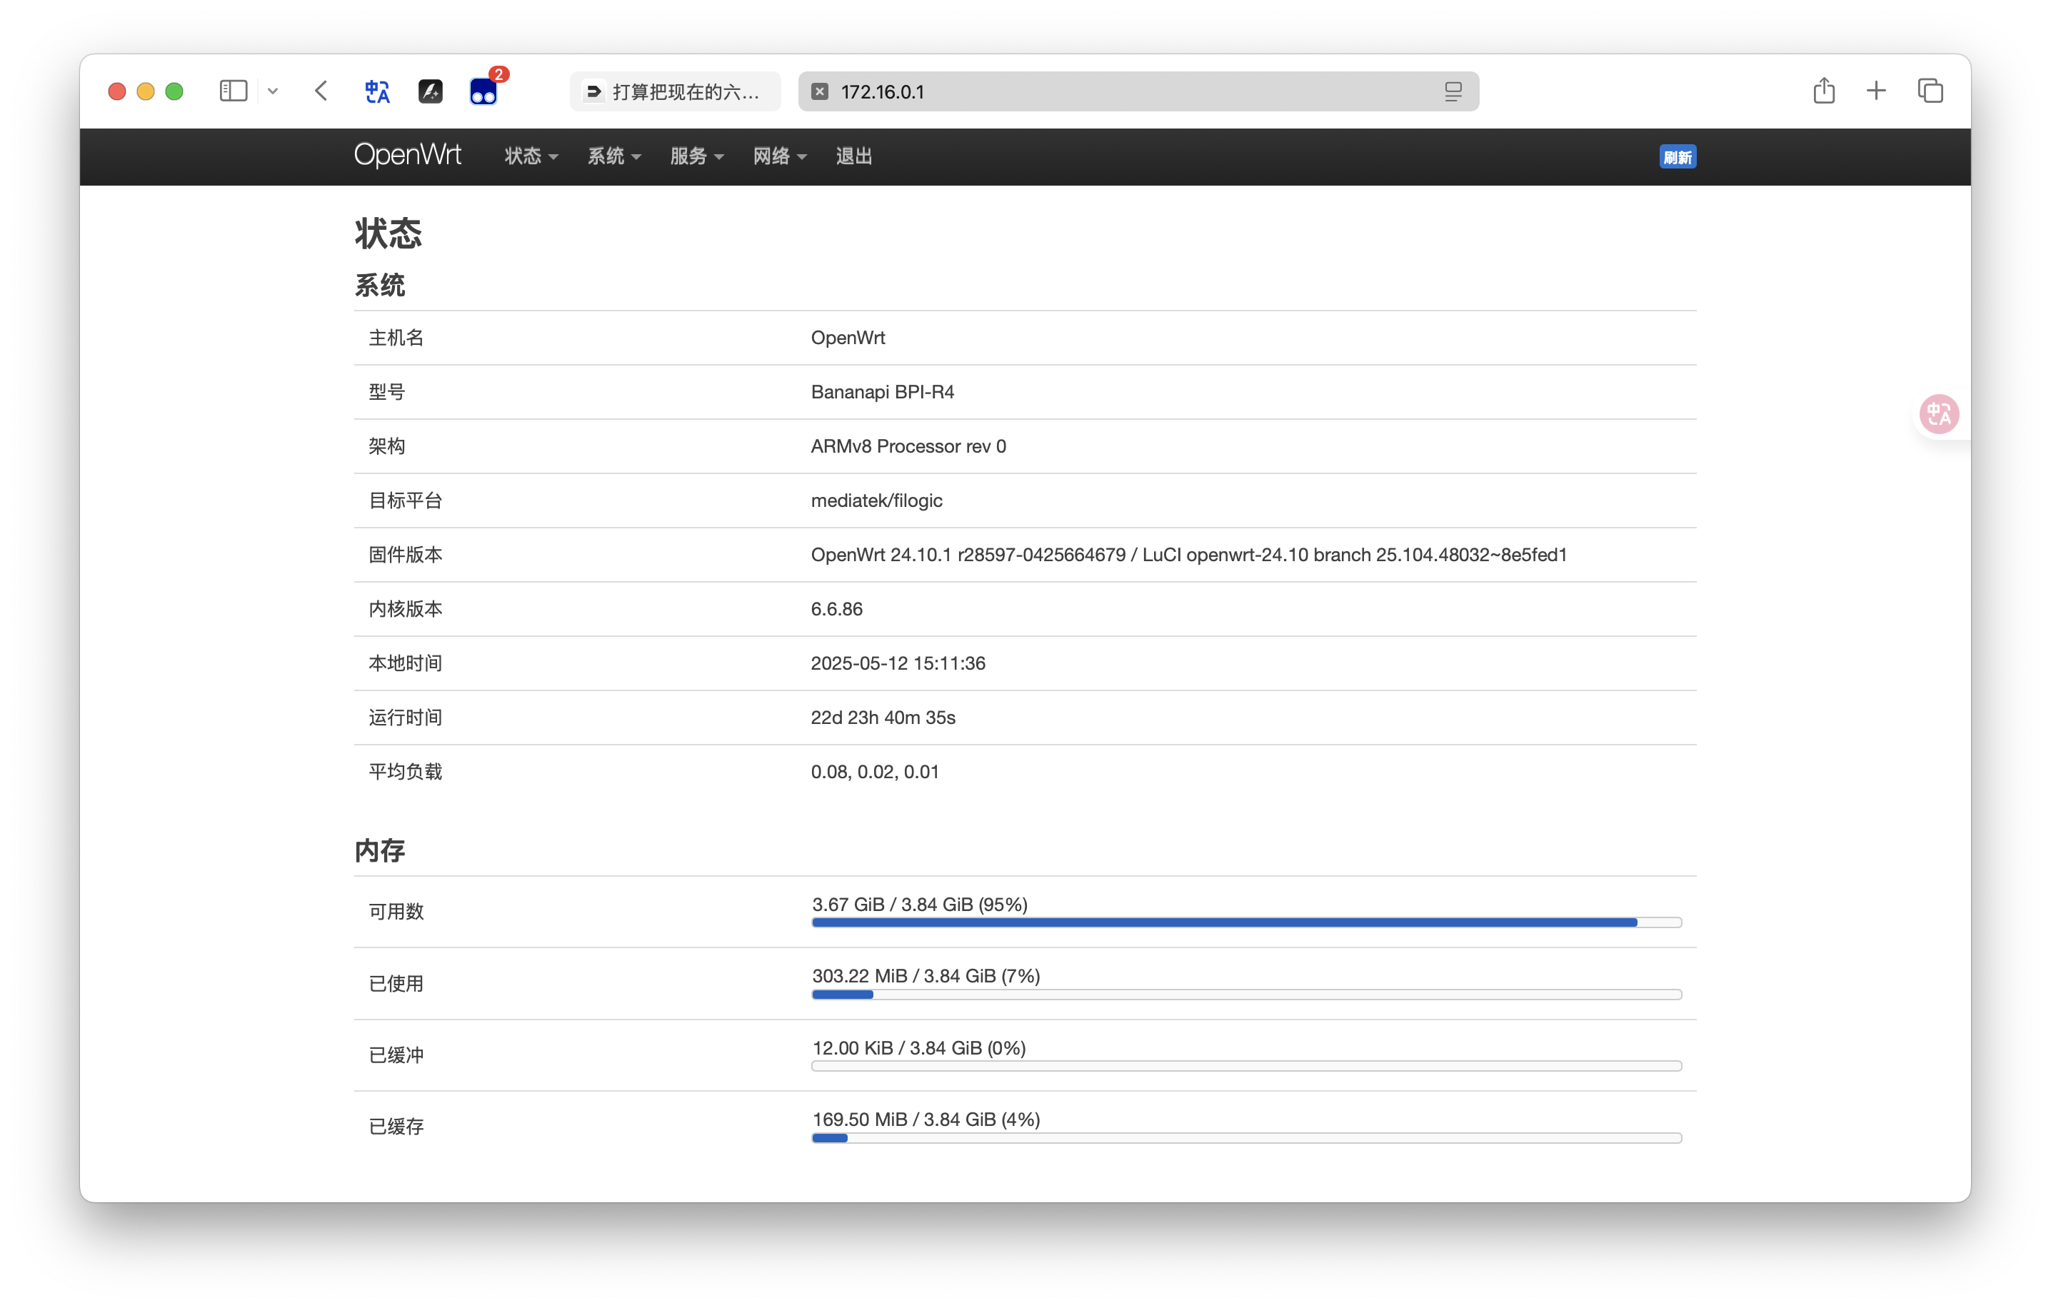Screen dimensions: 2051x1308
Task: Open the sidebar options chevron dropdown
Action: (x=273, y=91)
